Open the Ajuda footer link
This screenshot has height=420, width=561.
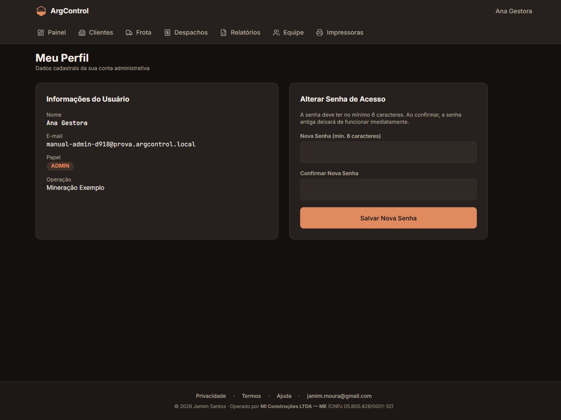[x=284, y=396]
